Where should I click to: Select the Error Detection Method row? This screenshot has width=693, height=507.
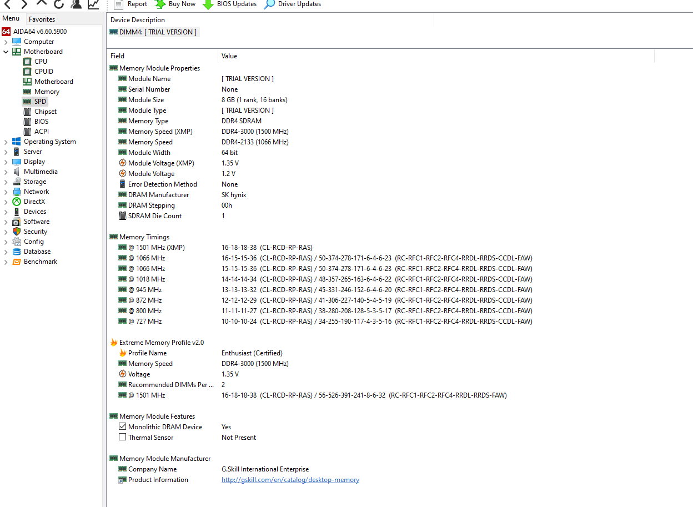(178, 184)
